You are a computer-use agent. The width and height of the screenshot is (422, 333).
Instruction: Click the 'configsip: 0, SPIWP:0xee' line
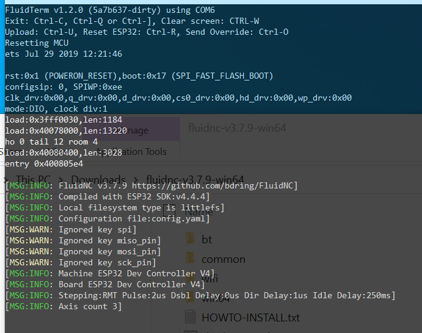click(x=64, y=87)
